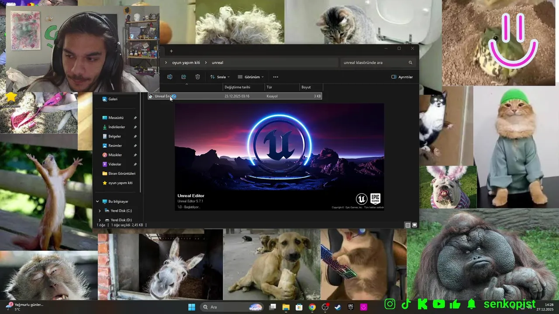Open the Sırala sort dropdown
This screenshot has width=559, height=314.
[220, 77]
